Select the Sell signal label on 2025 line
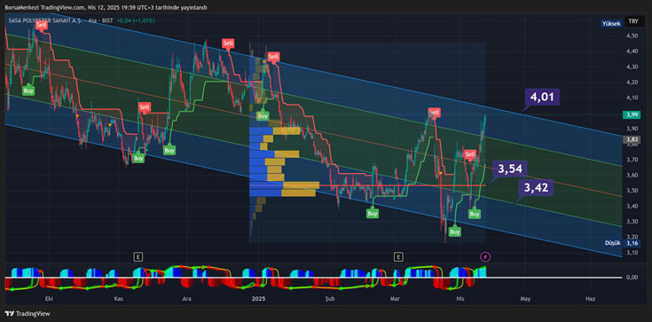 273,57
